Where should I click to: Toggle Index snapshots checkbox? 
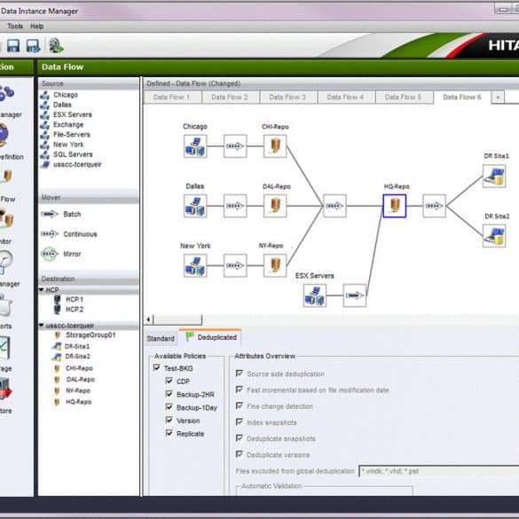tap(240, 422)
